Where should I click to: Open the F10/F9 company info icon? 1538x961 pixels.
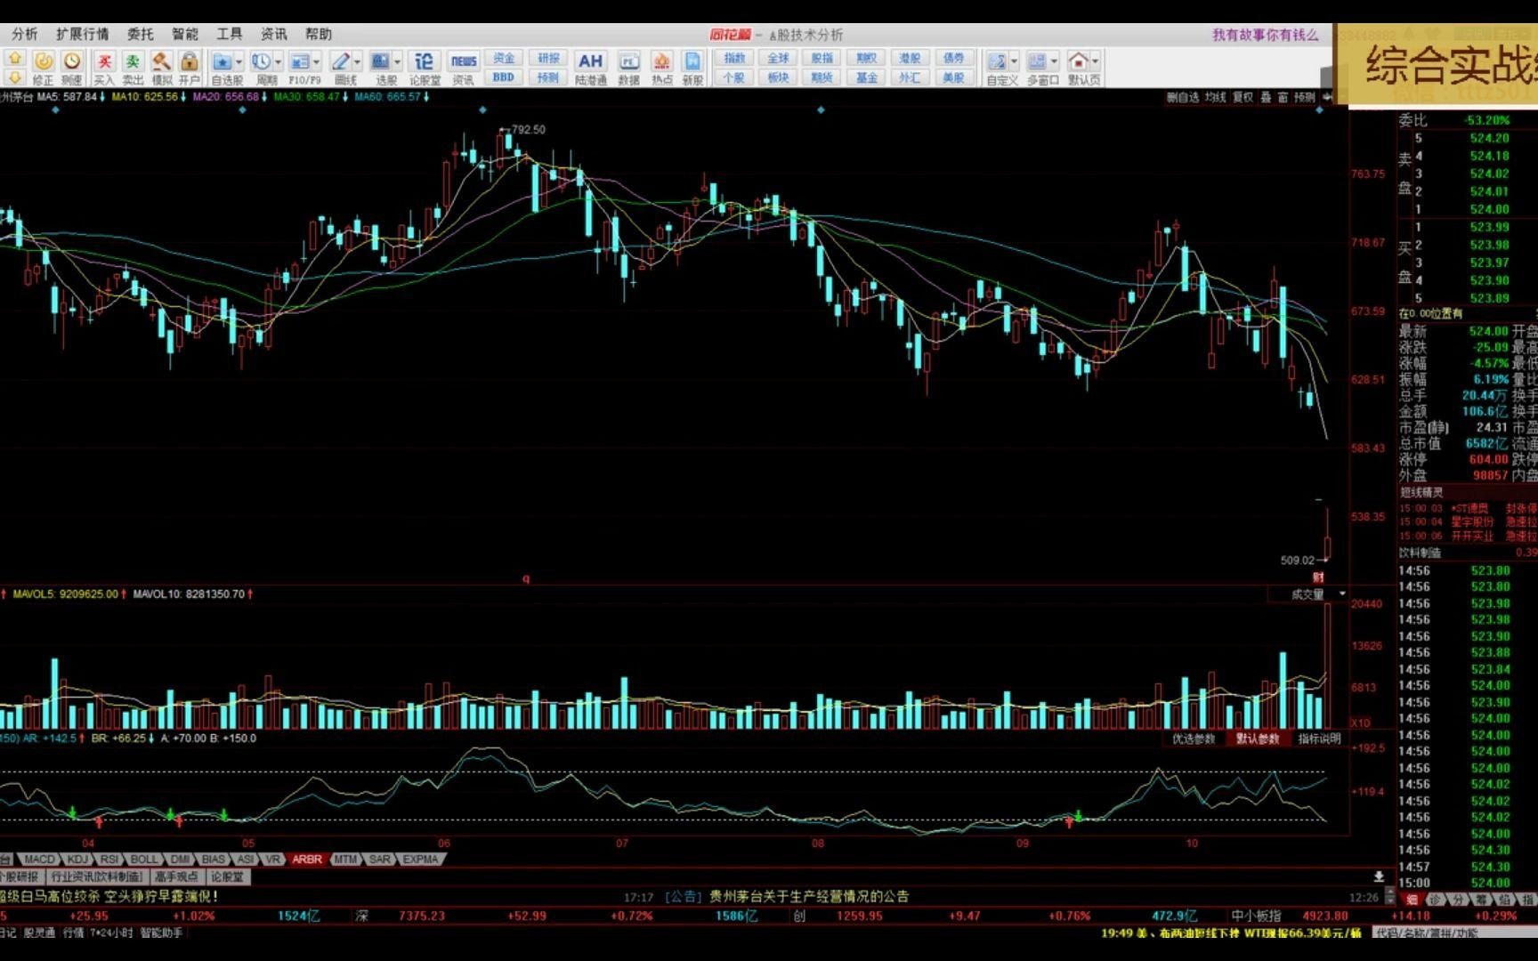coord(300,61)
